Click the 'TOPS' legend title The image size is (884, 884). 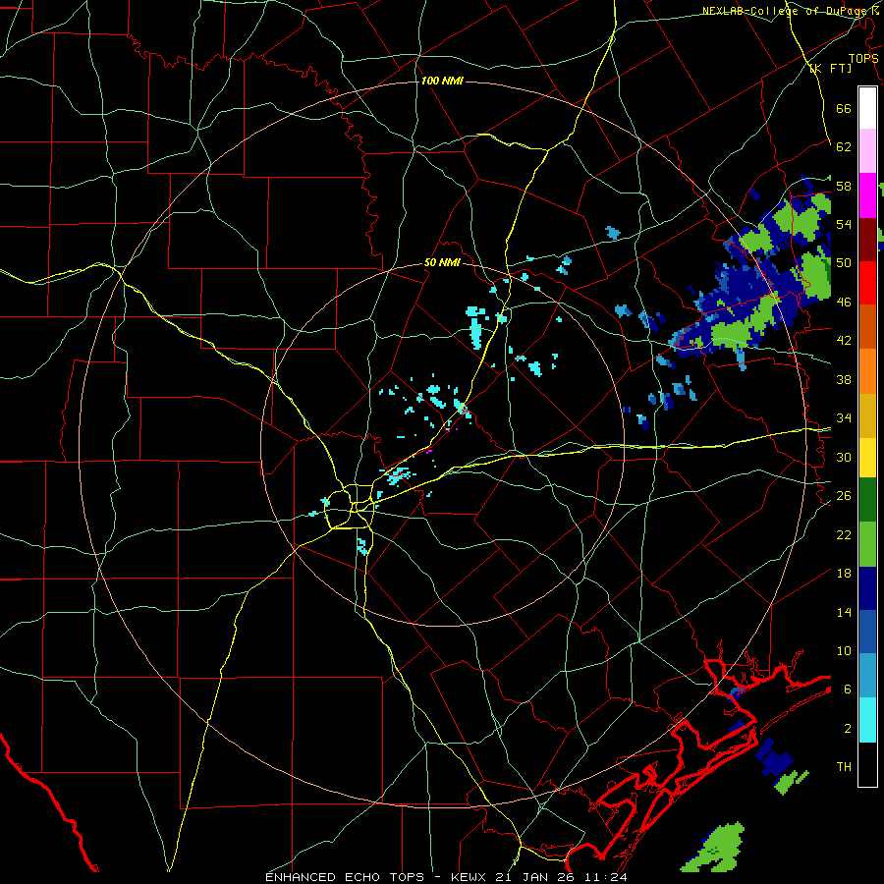click(x=863, y=58)
